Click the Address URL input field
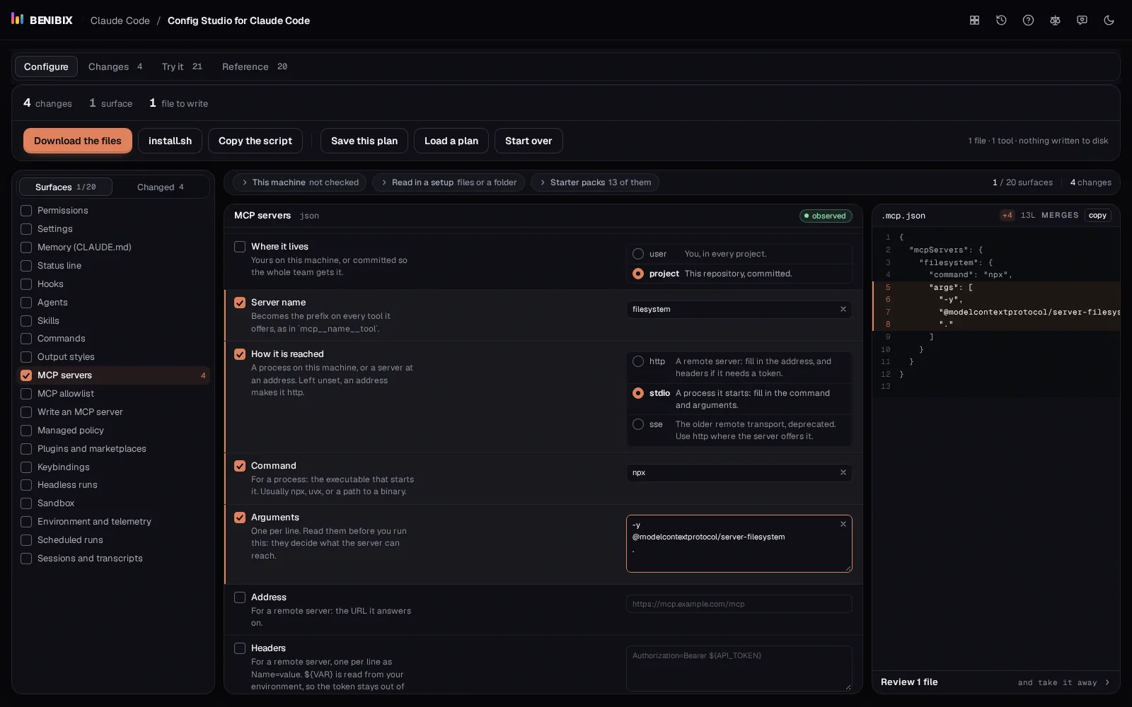This screenshot has height=707, width=1132. point(739,604)
